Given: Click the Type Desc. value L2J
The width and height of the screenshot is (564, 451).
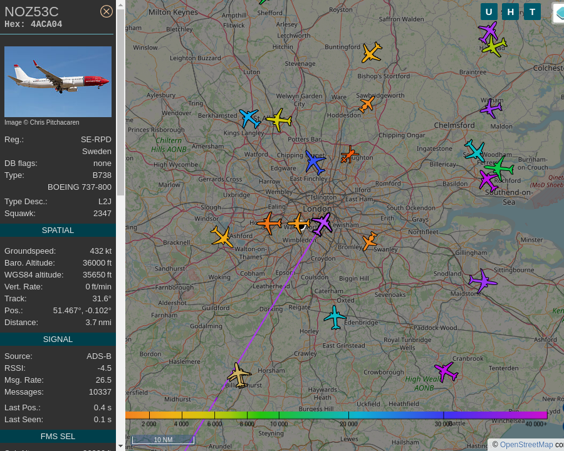Looking at the screenshot, I should 105,202.
